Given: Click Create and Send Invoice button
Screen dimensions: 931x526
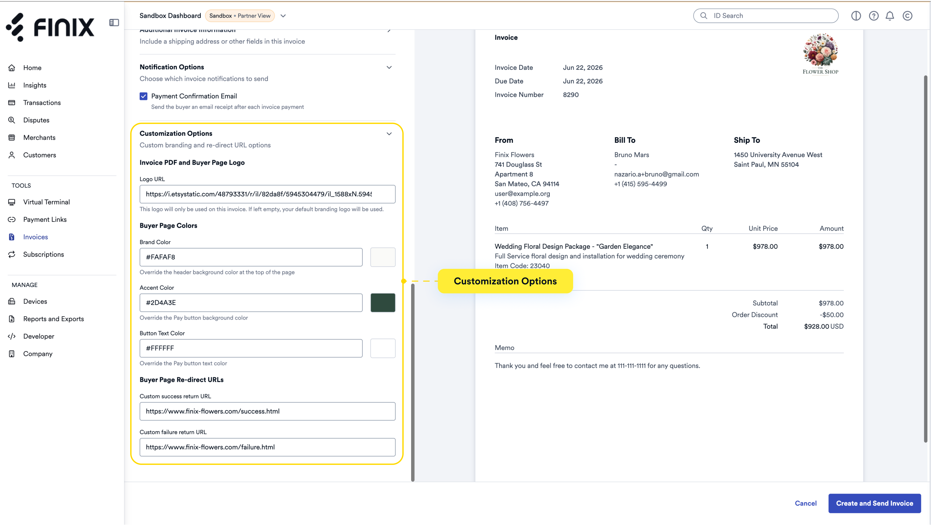Looking at the screenshot, I should coord(874,503).
